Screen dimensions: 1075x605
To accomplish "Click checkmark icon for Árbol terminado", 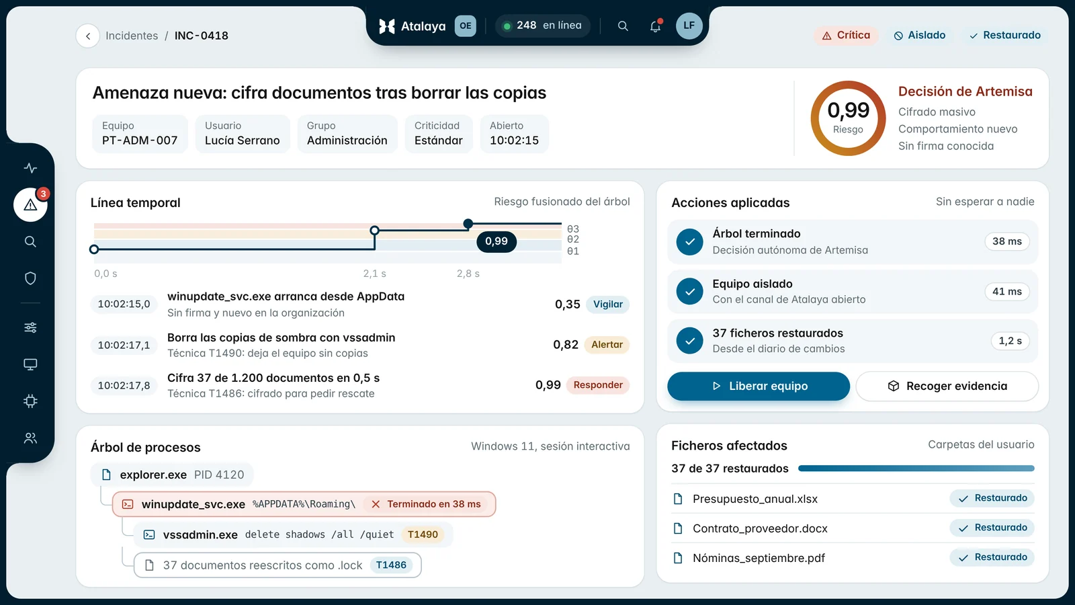I will point(689,241).
